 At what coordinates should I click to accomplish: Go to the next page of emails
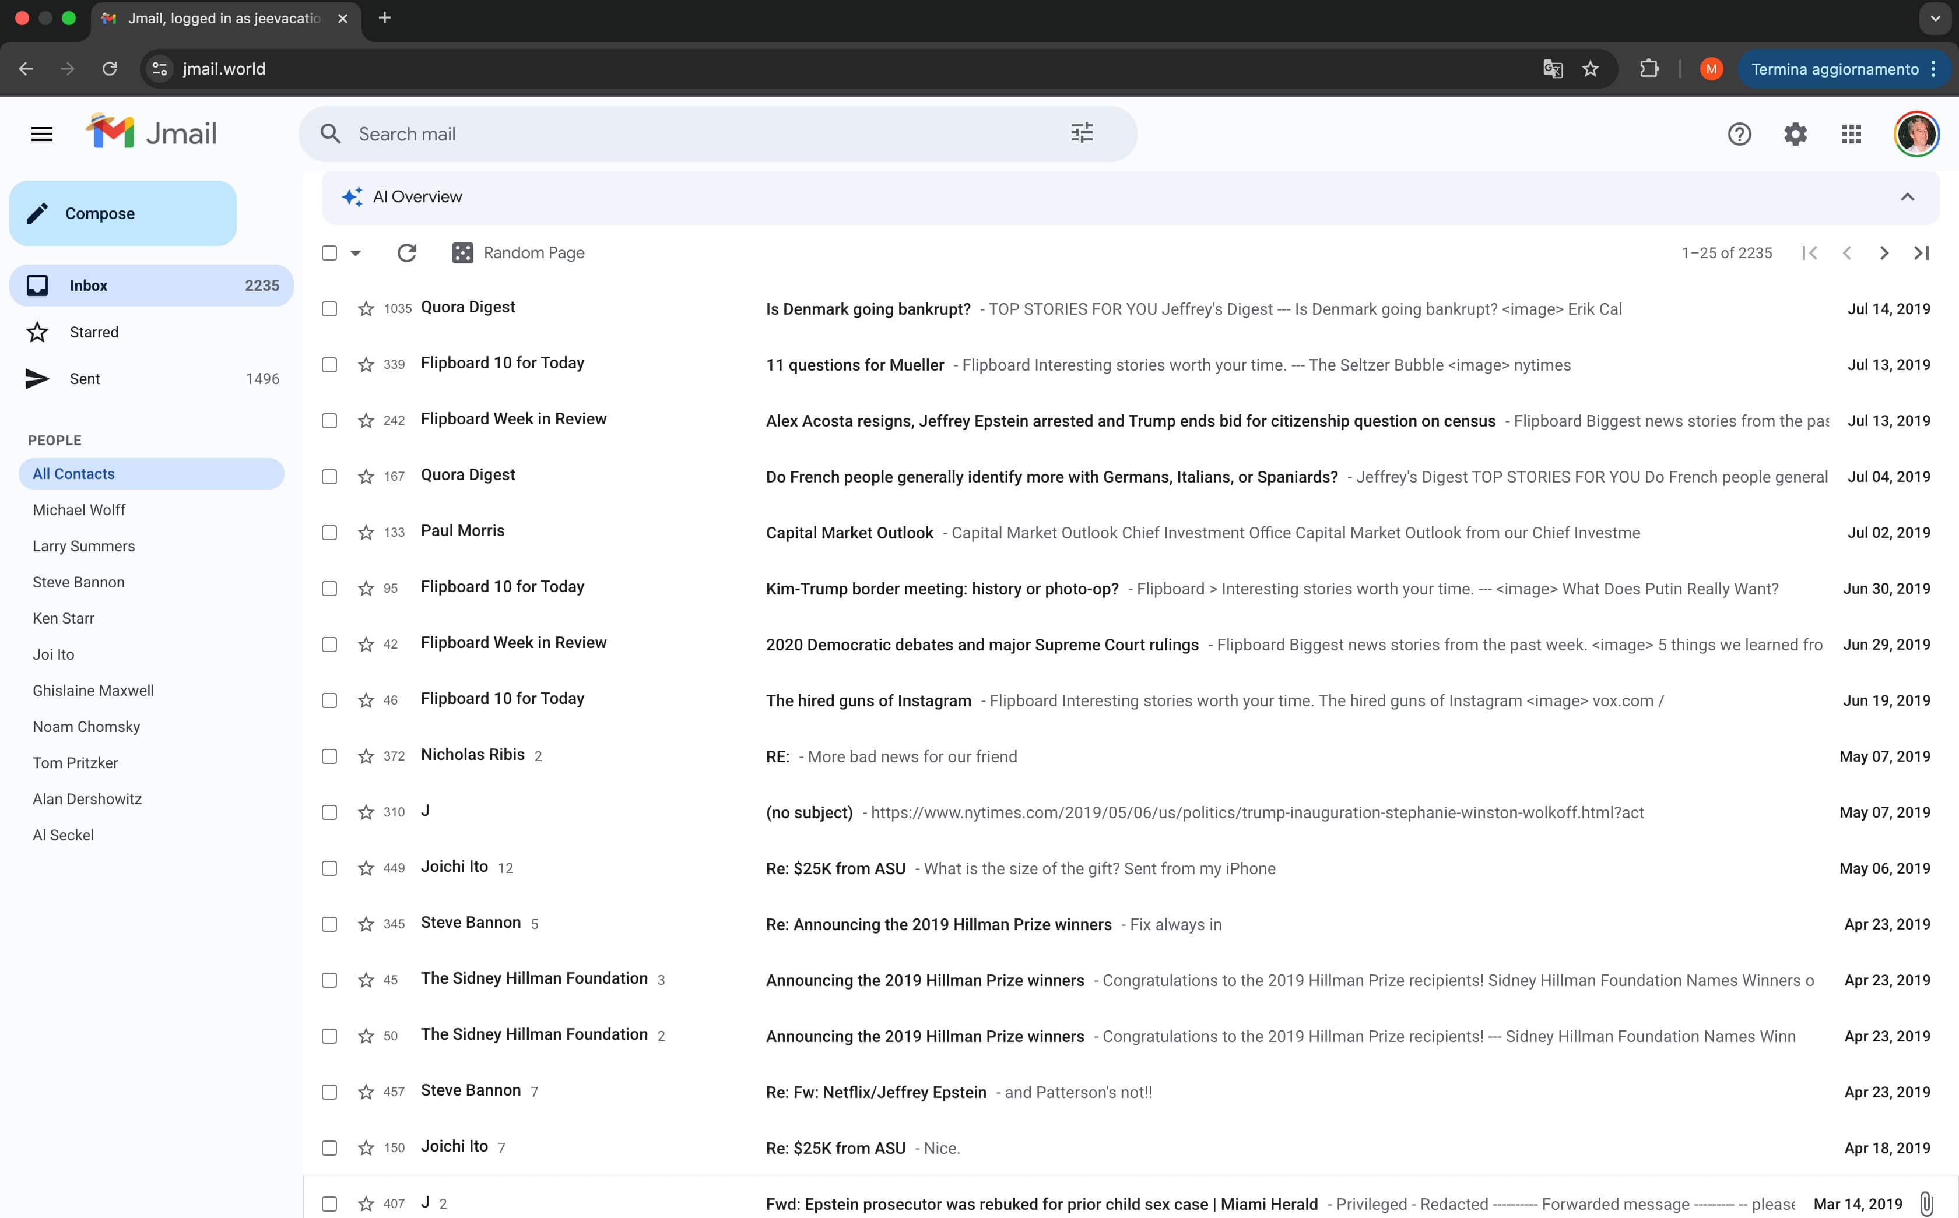(x=1884, y=252)
